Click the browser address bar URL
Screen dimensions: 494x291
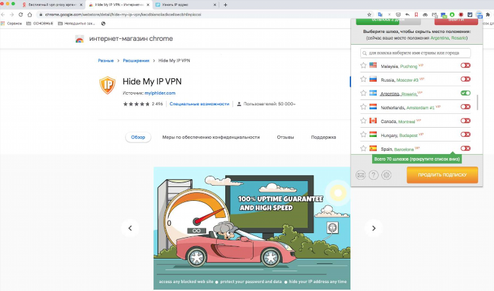click(x=123, y=14)
